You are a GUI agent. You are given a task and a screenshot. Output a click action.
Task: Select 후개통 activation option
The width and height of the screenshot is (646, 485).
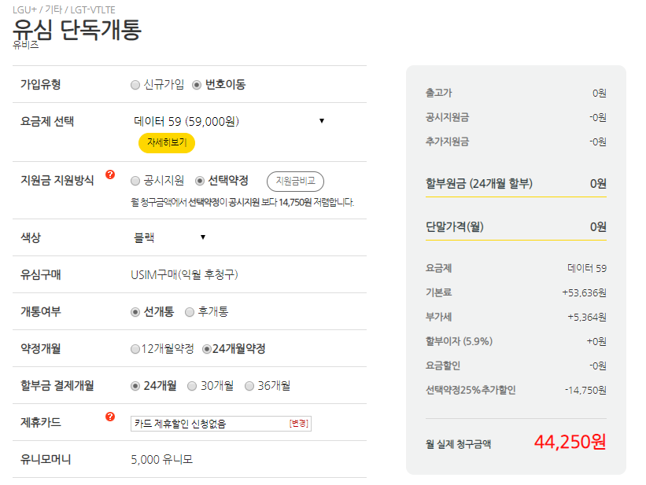[x=190, y=312]
